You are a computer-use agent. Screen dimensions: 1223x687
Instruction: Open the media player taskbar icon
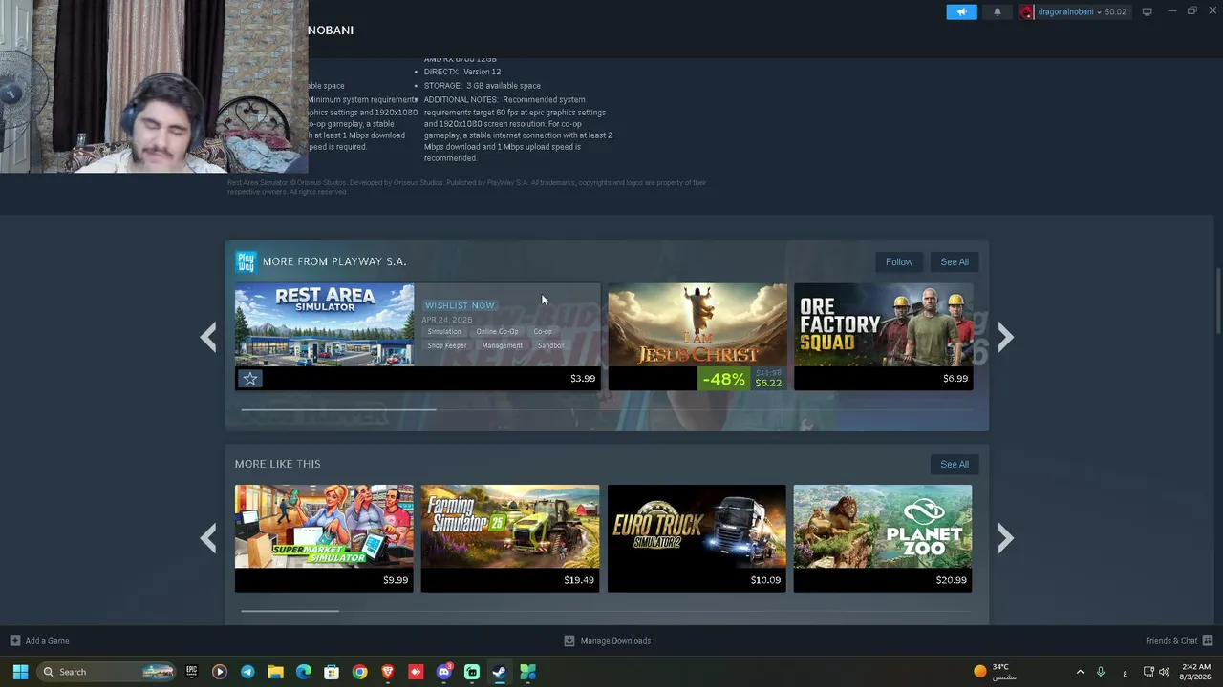[x=219, y=672]
